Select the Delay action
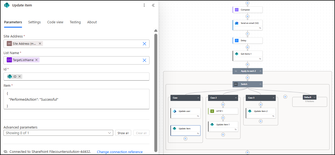Viewport: 335px width, 155px height. tap(247, 40)
